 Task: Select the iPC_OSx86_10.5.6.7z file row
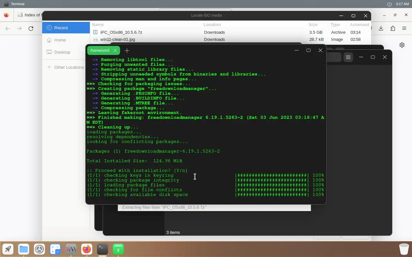pos(231,32)
